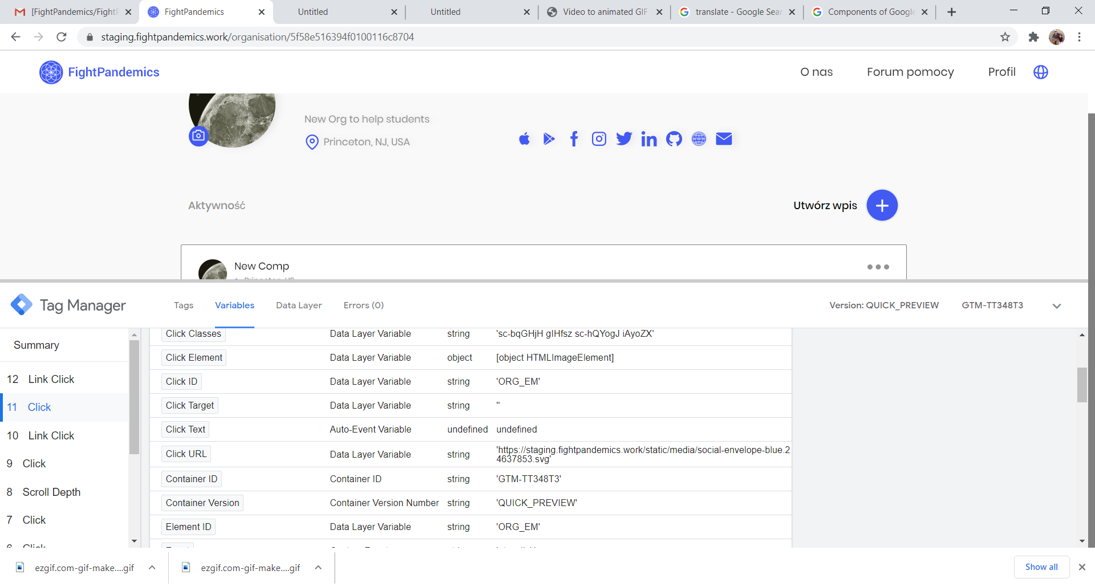Open the Instagram social icon
This screenshot has height=587, width=1095.
click(x=599, y=139)
